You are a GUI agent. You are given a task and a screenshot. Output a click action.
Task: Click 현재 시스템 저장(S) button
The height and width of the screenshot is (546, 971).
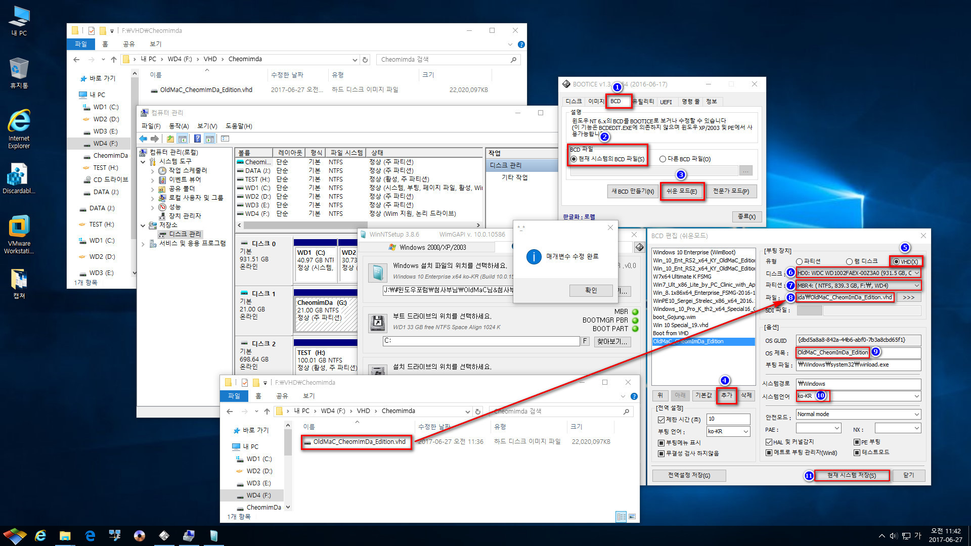[851, 476]
